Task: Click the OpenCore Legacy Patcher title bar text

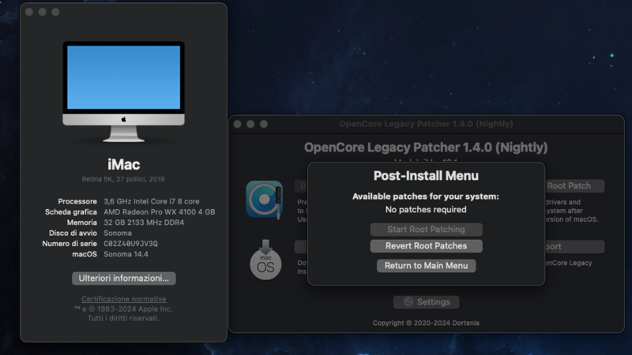Action: coord(426,124)
